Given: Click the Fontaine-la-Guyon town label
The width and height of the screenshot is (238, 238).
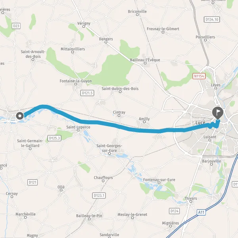Looking at the screenshot, I should click(x=76, y=81).
